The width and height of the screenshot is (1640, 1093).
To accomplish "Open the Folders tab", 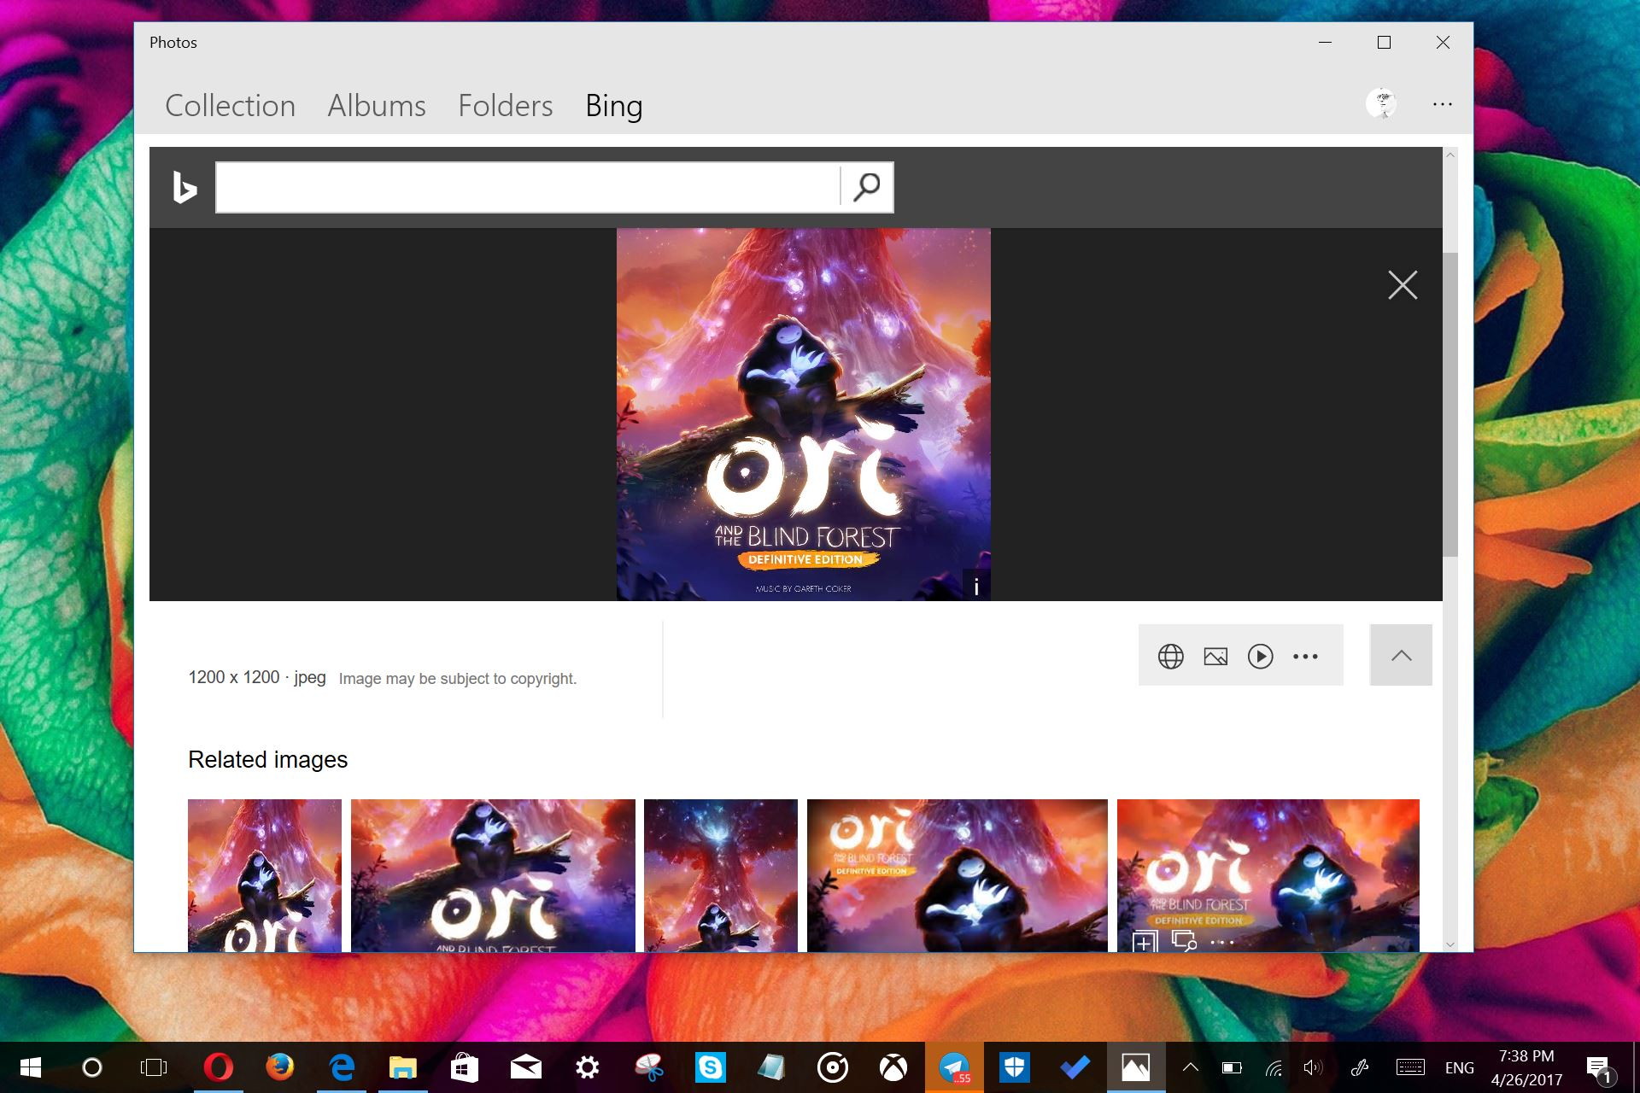I will pyautogui.click(x=506, y=106).
